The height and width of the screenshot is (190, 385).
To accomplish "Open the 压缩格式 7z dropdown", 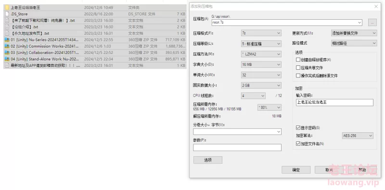I will tap(261, 33).
